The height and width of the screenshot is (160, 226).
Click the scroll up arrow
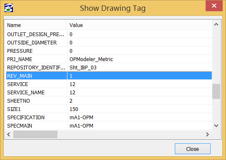pos(216,25)
